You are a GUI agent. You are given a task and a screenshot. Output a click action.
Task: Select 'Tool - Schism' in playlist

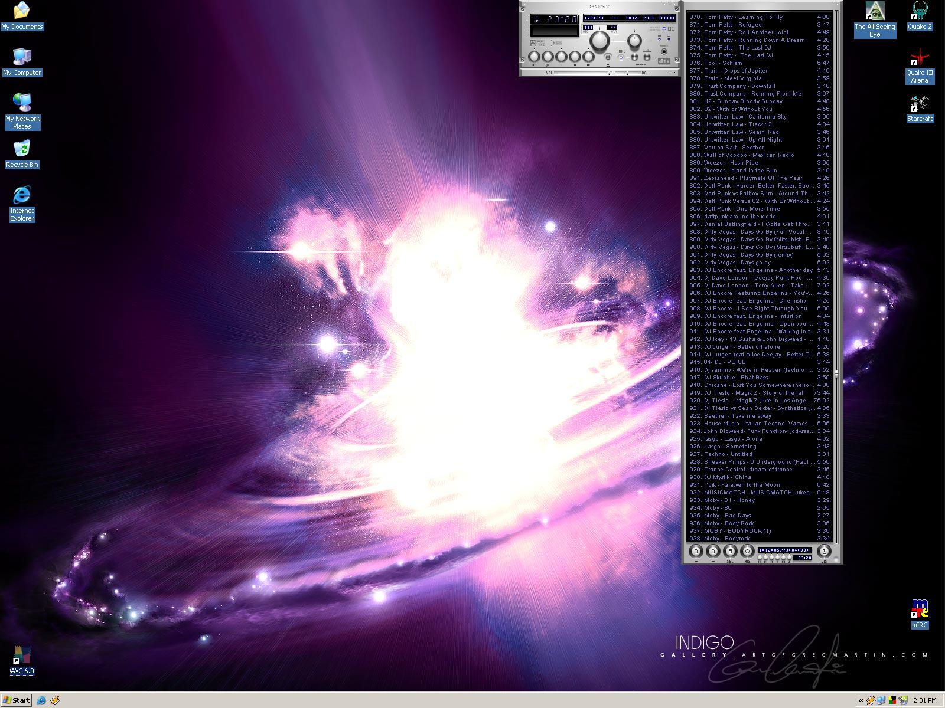click(760, 63)
